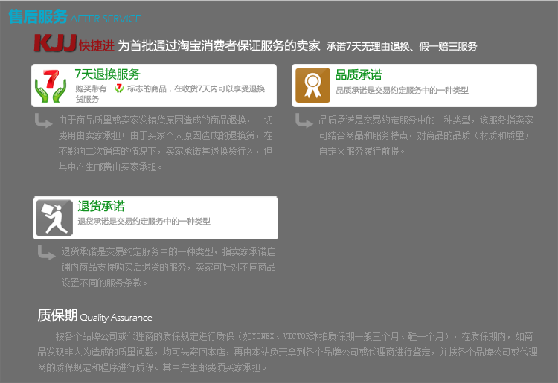Open the green 品质承诺 title link
The width and height of the screenshot is (558, 383).
click(x=359, y=75)
